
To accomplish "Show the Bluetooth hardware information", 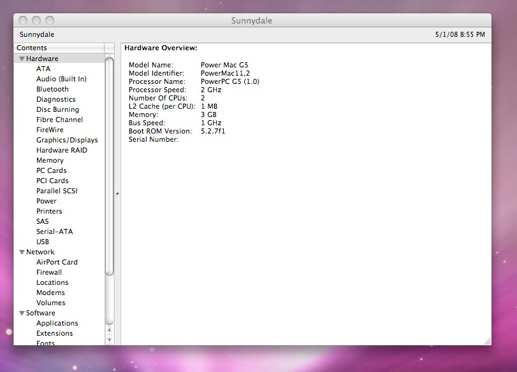I will point(52,89).
